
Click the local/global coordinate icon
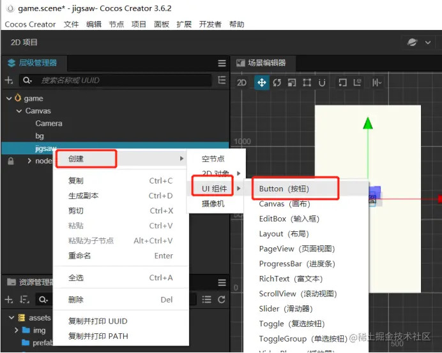[357, 83]
